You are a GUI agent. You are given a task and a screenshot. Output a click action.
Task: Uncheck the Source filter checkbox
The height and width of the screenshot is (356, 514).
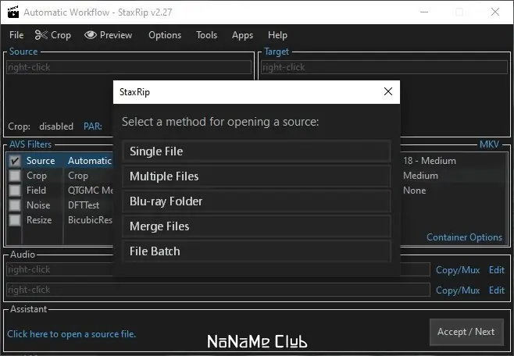[14, 161]
